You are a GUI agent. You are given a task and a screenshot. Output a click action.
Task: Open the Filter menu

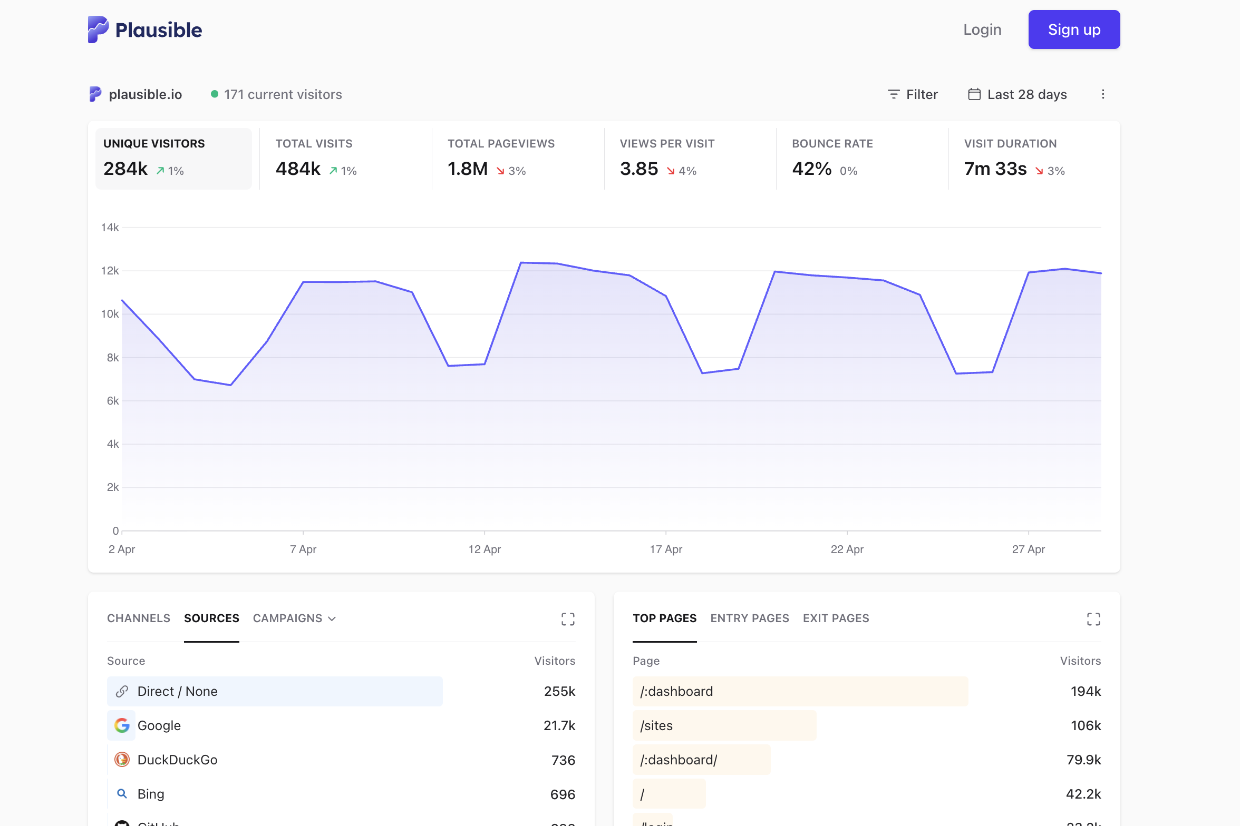point(913,94)
